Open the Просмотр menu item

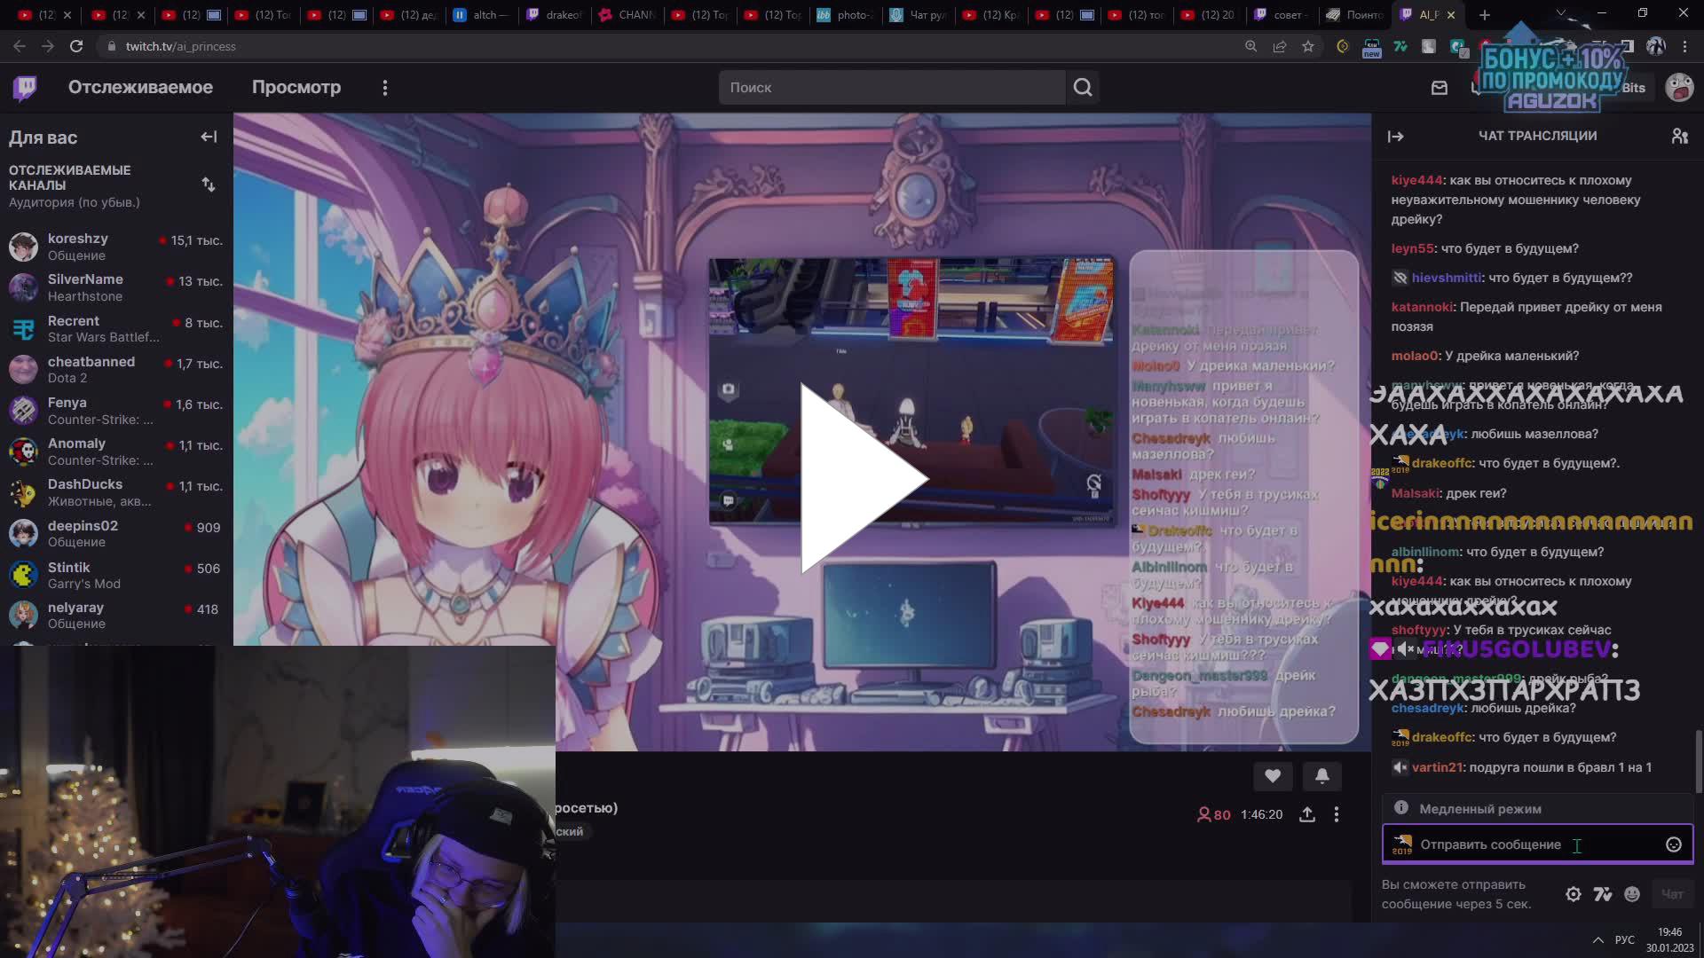click(297, 87)
